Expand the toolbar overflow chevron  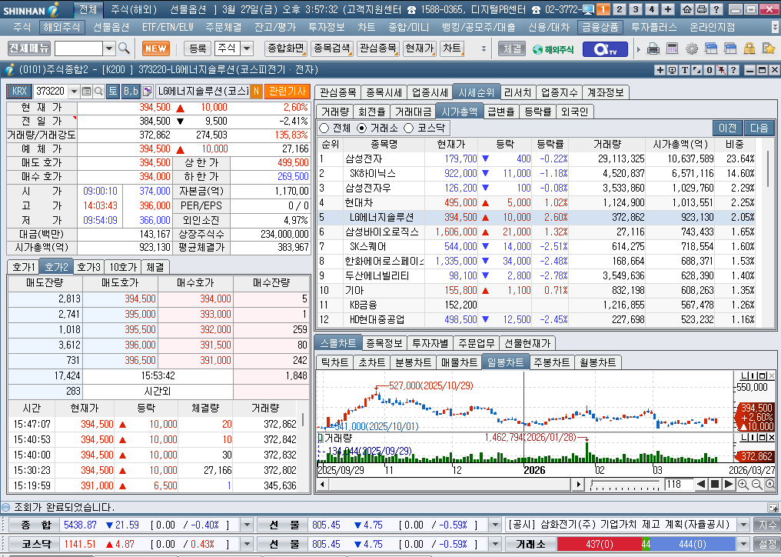click(x=484, y=49)
